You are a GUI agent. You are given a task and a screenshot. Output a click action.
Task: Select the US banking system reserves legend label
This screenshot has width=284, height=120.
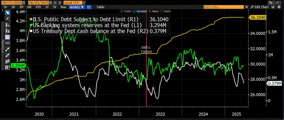point(87,25)
